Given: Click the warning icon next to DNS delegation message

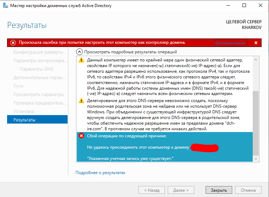Looking at the screenshot, I should click(x=81, y=101).
